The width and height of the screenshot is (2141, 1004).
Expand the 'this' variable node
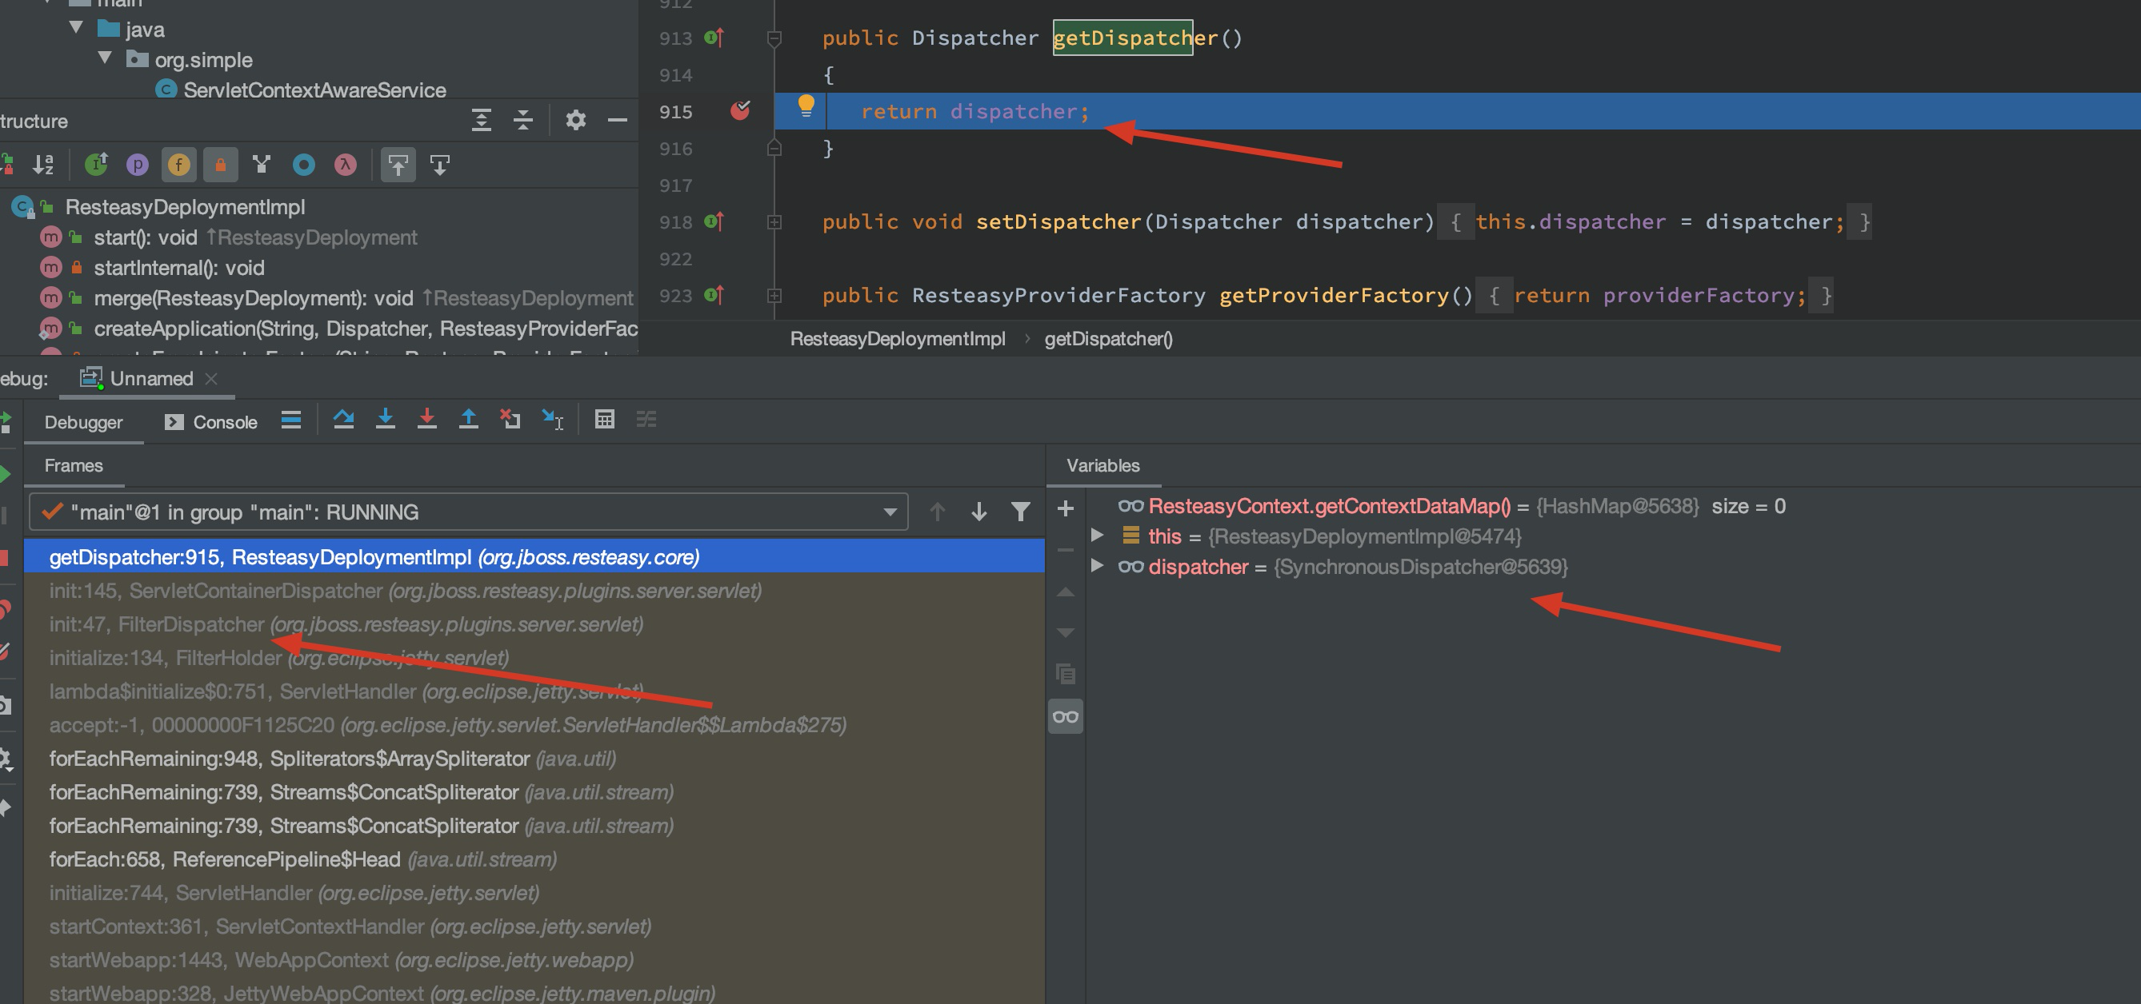pos(1097,536)
